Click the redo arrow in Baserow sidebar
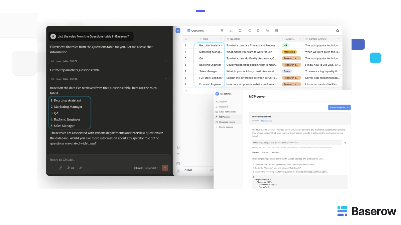The width and height of the screenshot is (401, 225). tap(178, 154)
